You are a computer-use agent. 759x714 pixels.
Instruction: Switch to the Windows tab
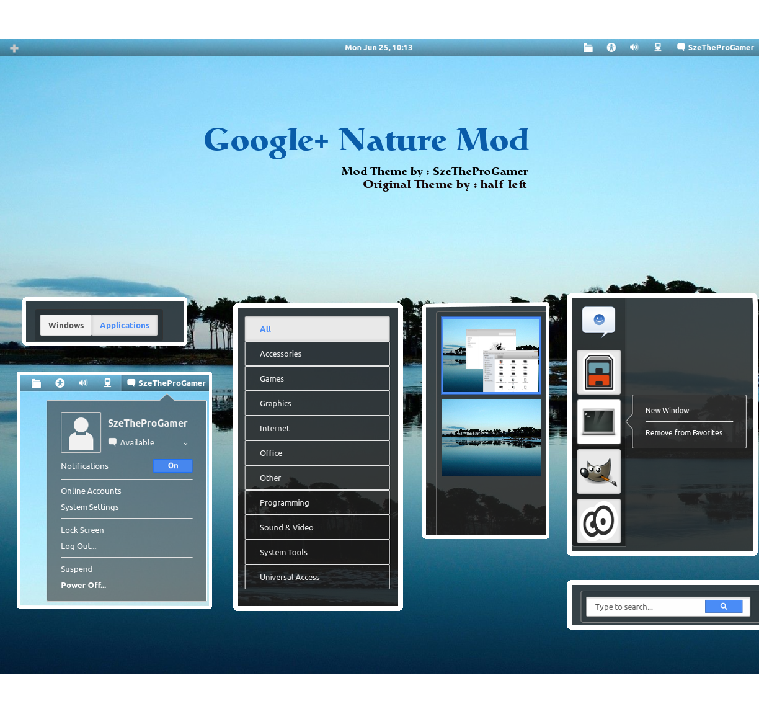click(66, 325)
